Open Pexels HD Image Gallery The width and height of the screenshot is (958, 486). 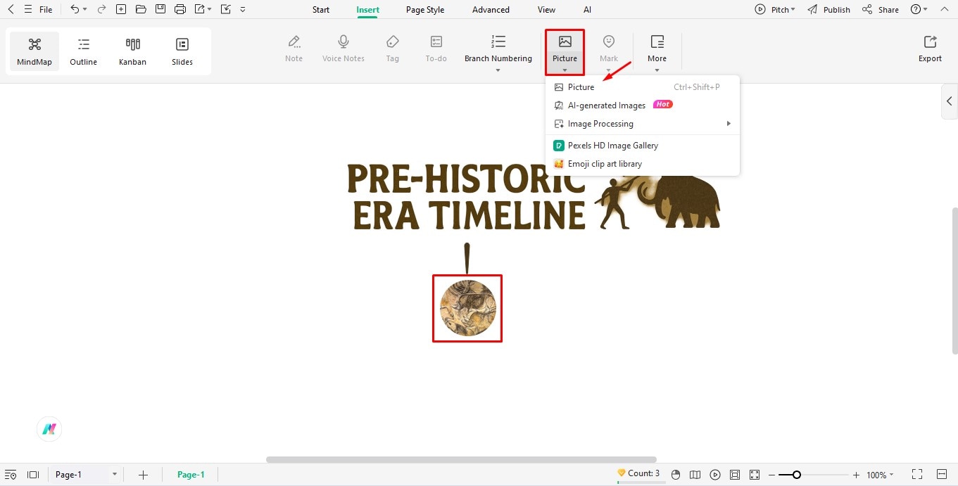643,146
